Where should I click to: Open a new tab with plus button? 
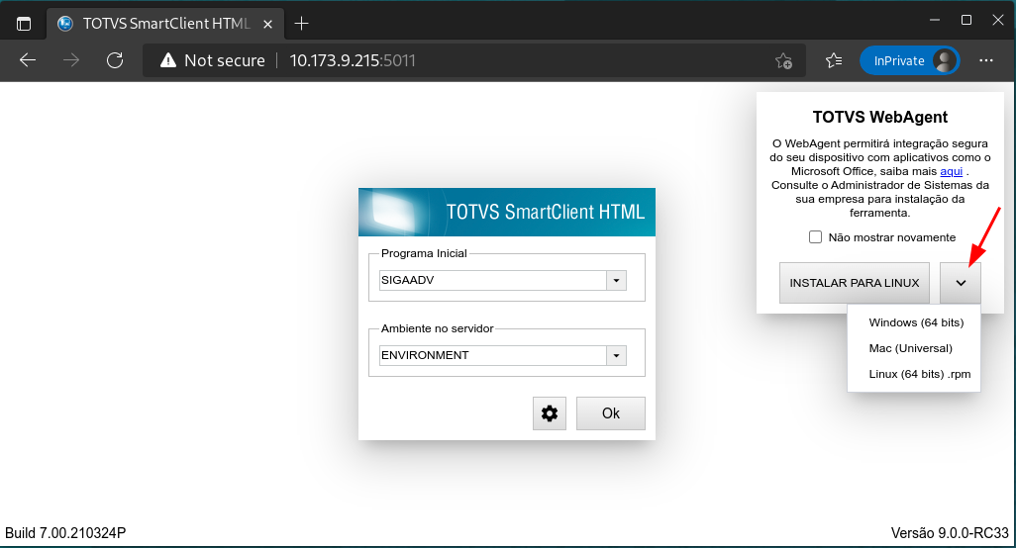[302, 23]
